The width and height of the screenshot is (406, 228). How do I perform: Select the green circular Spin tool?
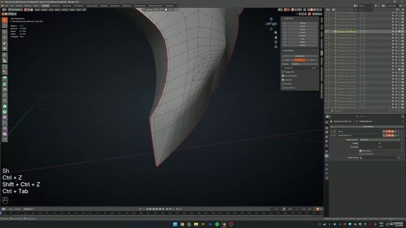(4, 112)
